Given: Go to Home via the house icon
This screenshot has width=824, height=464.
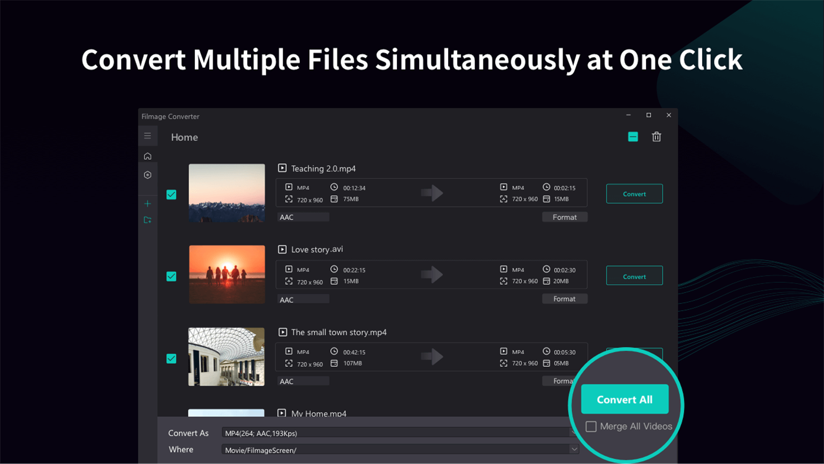Looking at the screenshot, I should pyautogui.click(x=148, y=156).
